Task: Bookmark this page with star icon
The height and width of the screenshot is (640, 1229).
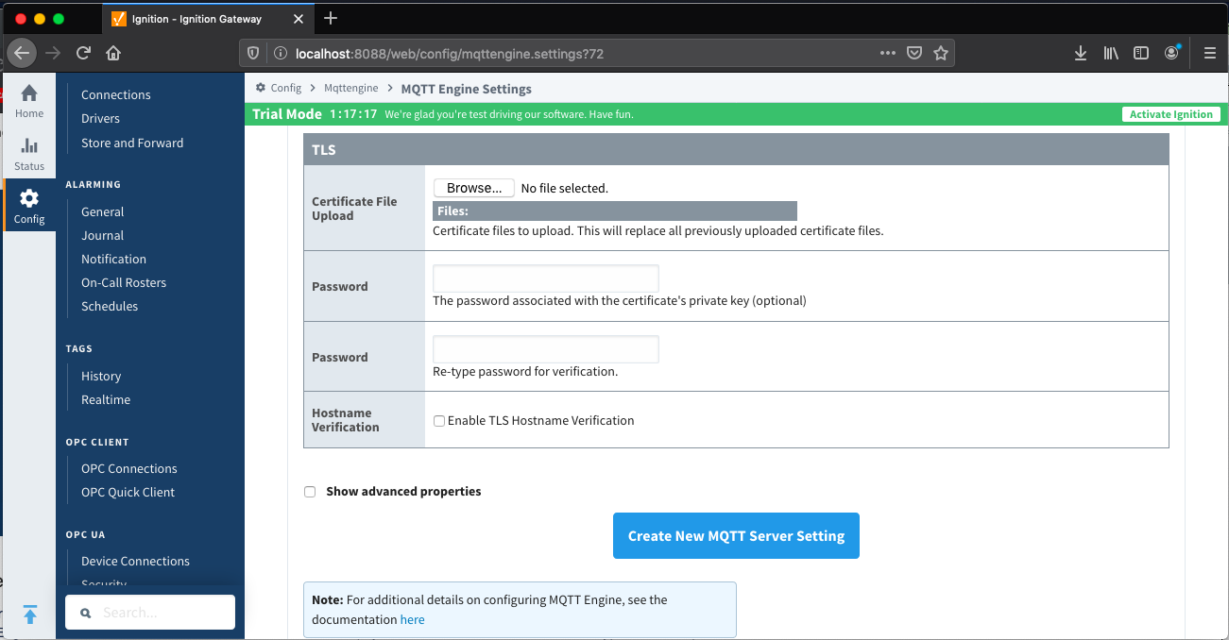Action: coord(941,54)
